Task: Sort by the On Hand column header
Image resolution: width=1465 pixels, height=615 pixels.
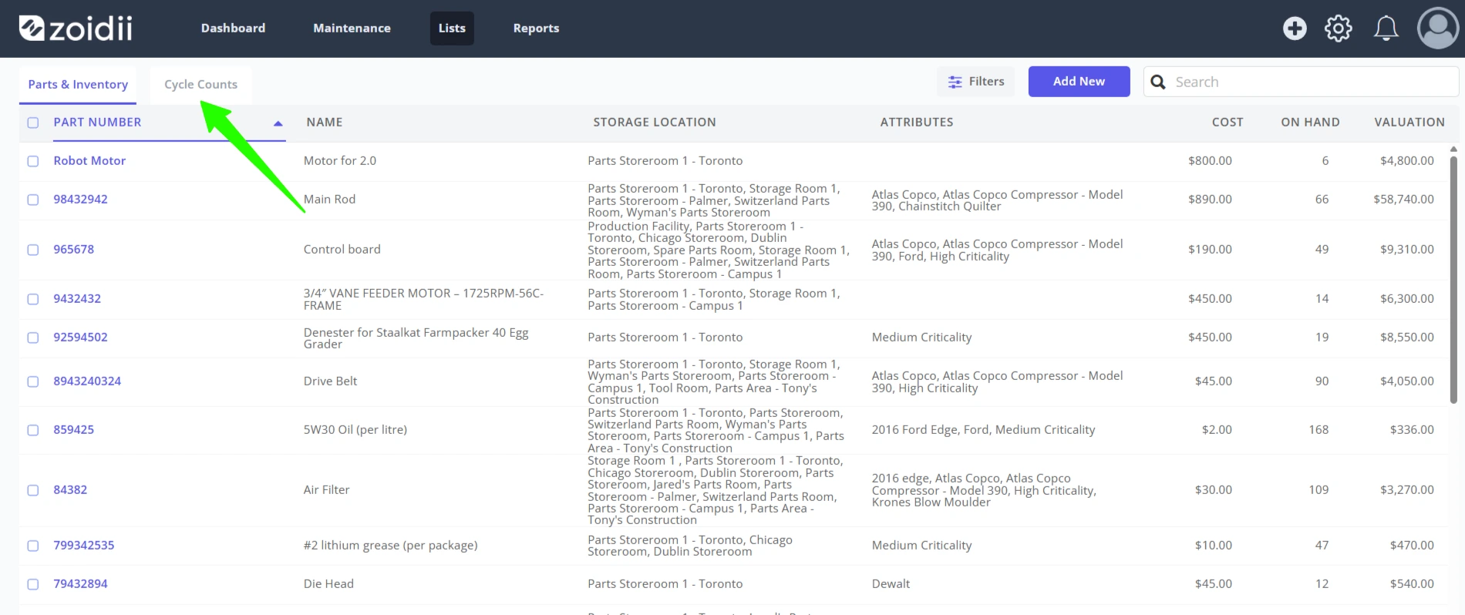Action: (x=1310, y=122)
